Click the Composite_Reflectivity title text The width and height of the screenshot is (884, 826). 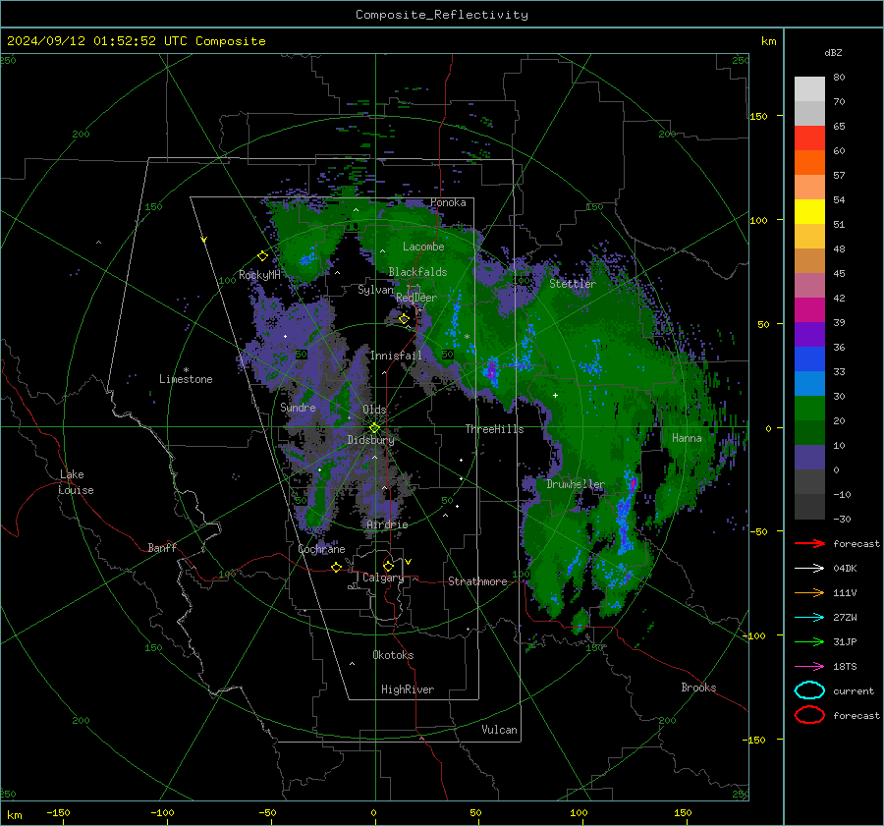tap(441, 15)
